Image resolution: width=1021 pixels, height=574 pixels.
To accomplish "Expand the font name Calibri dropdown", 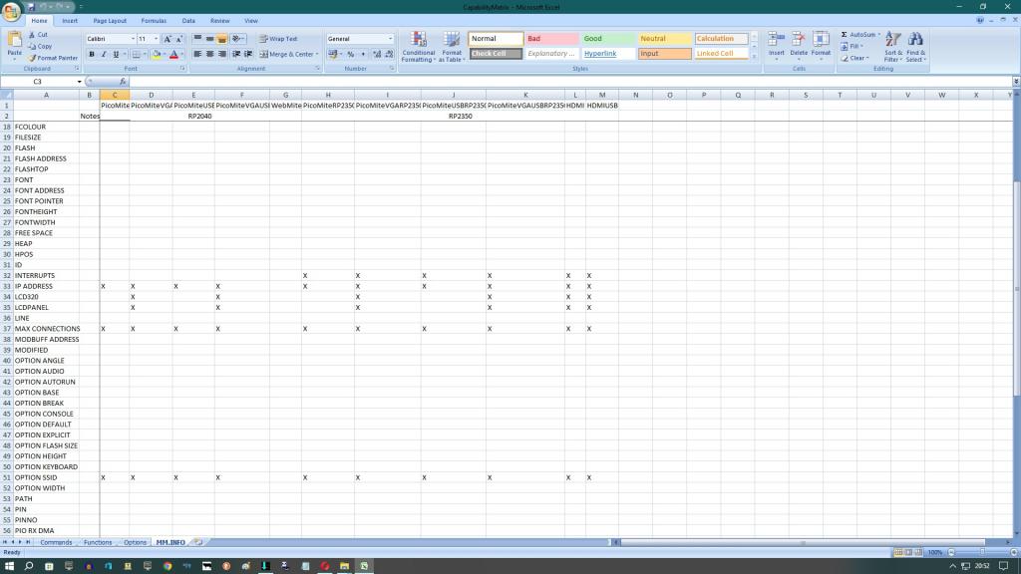I will coord(131,39).
